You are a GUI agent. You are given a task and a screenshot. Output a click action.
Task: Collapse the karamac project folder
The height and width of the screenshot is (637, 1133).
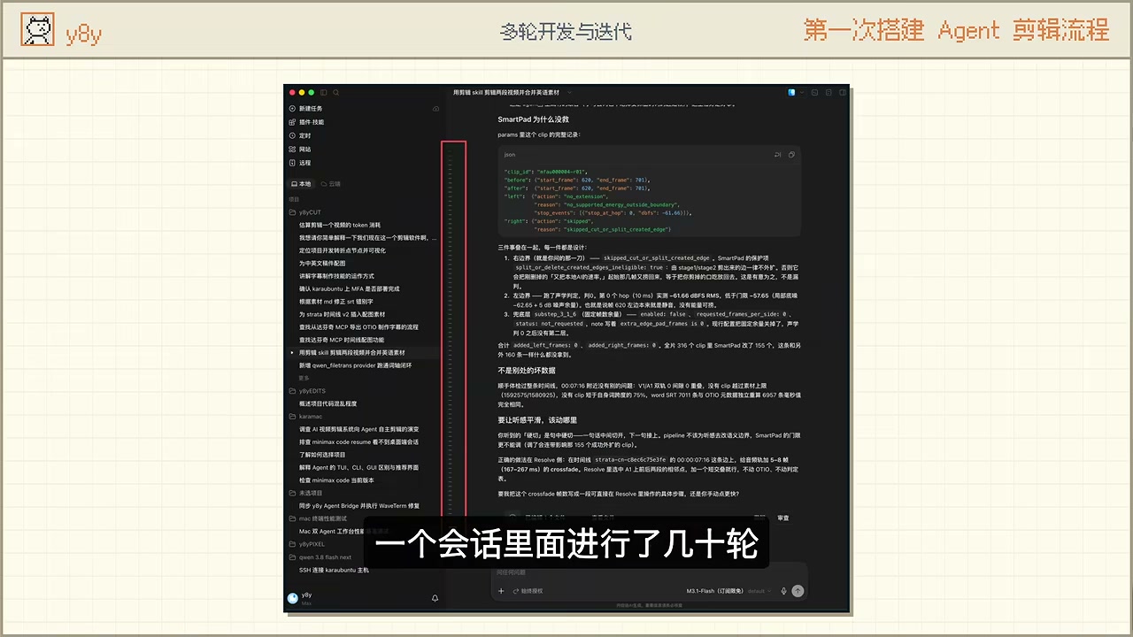(305, 416)
